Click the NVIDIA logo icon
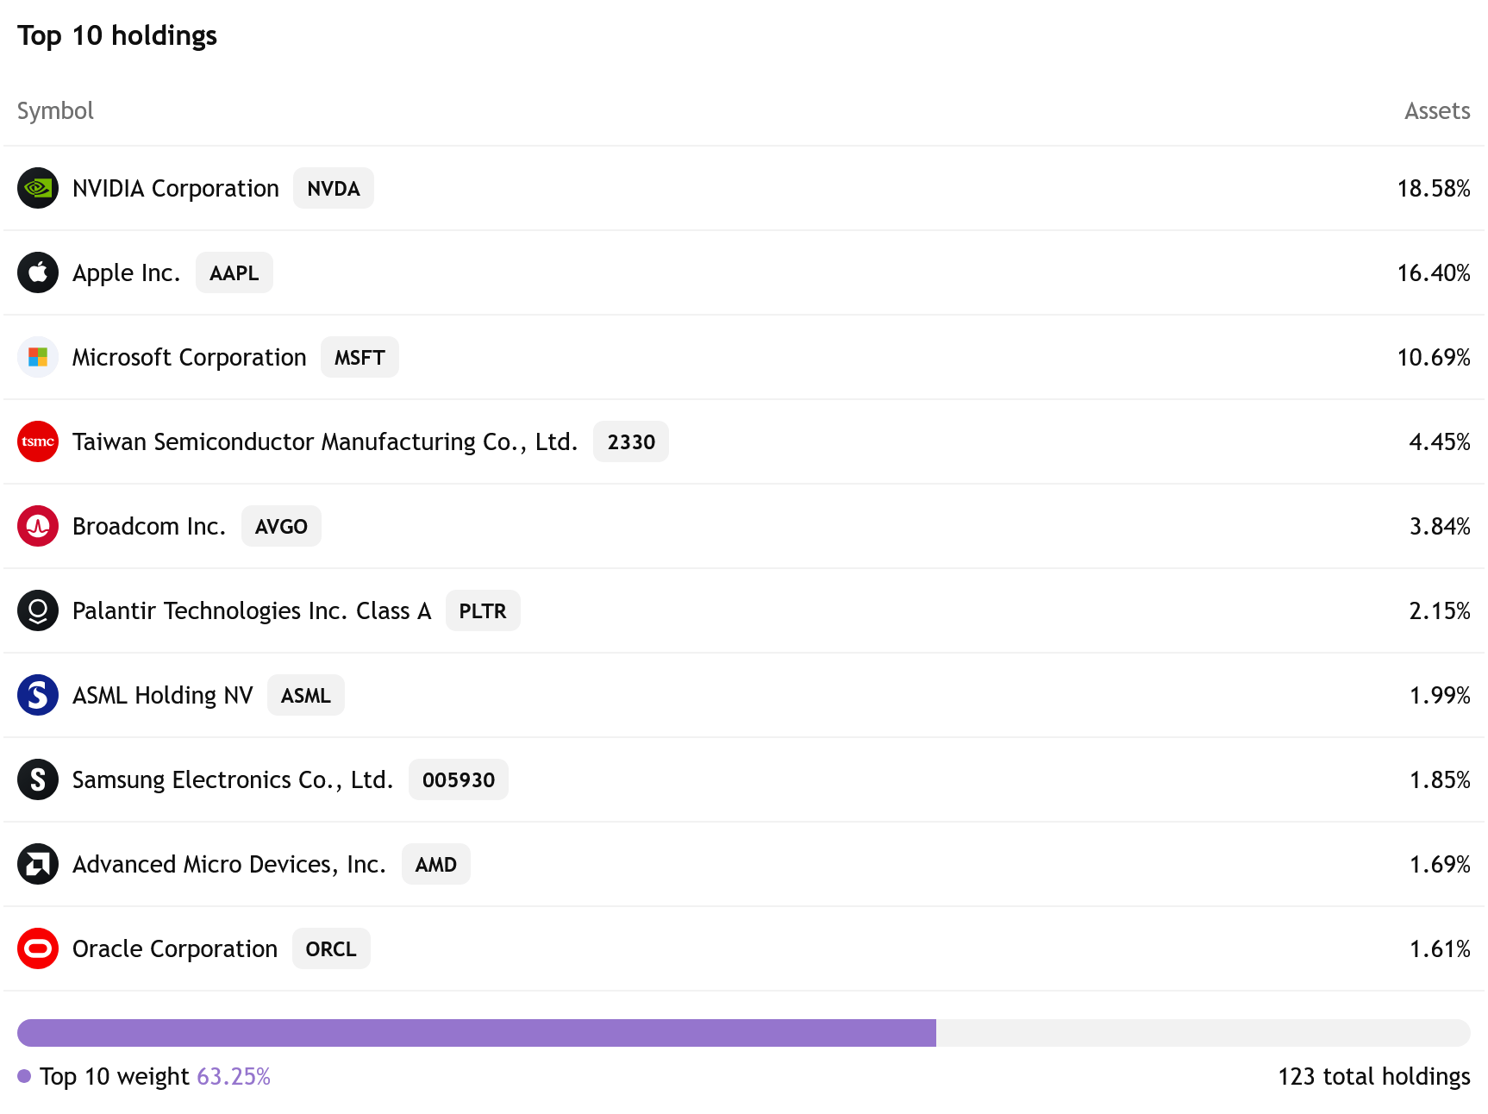1488x1114 pixels. click(38, 188)
